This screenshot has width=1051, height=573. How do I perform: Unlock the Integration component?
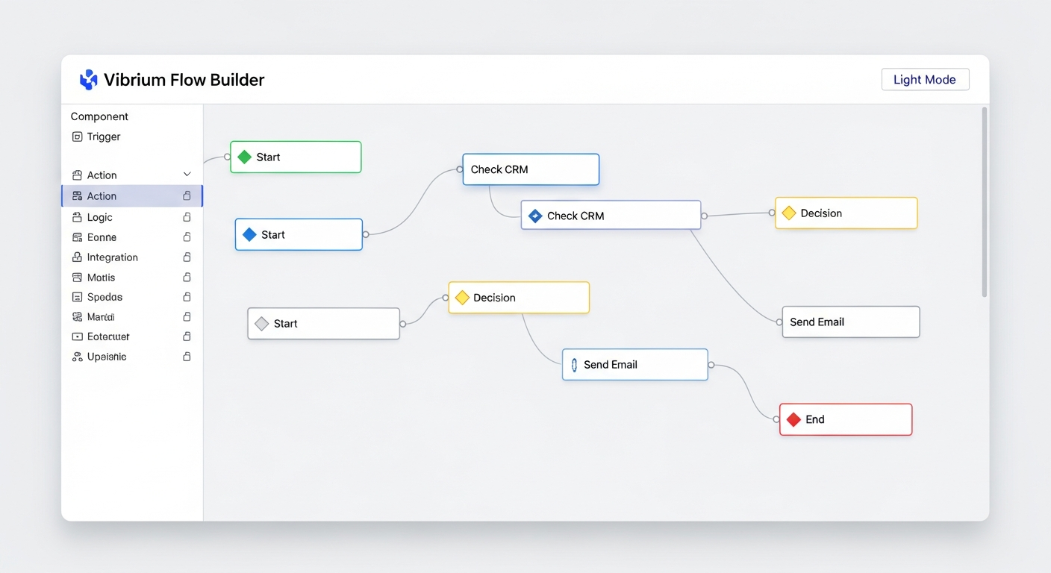[187, 257]
